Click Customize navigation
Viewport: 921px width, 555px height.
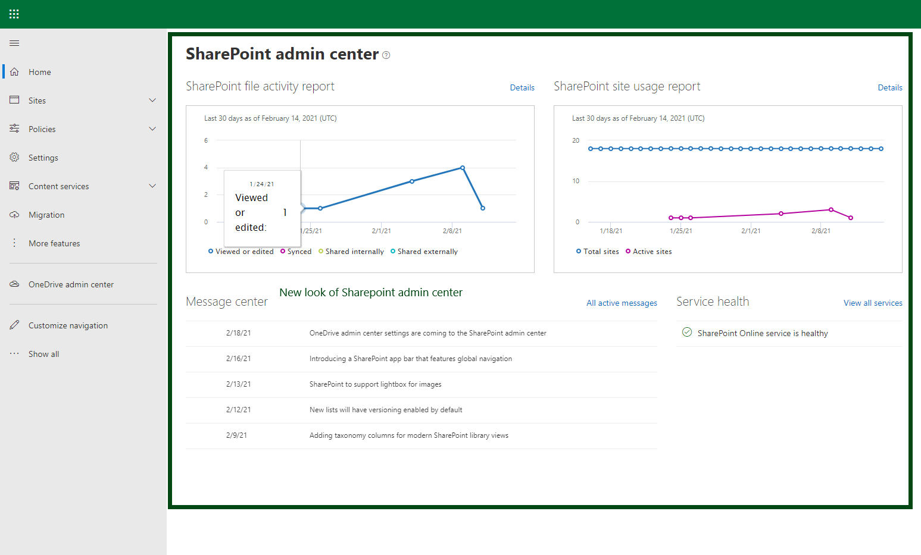[x=68, y=325]
